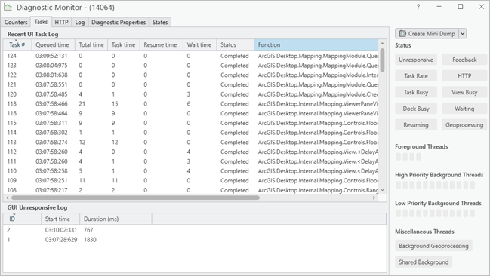This screenshot has height=276, width=490.
Task: Click the task log scroll down arrow
Action: (382, 190)
